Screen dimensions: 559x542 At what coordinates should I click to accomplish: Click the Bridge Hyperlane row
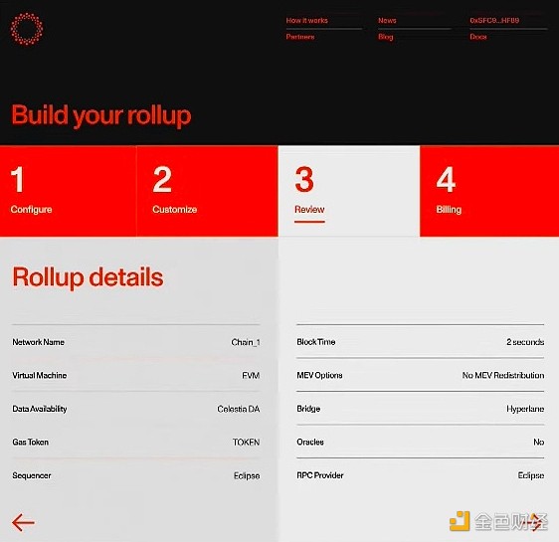421,409
